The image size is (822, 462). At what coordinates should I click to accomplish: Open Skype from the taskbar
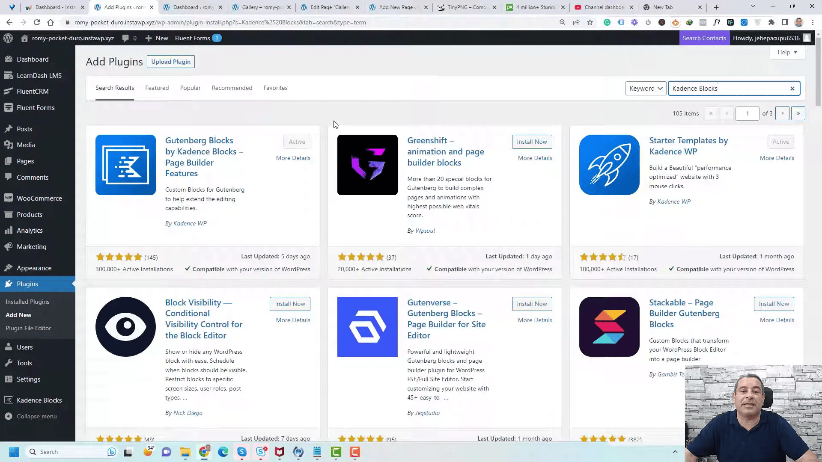242,452
